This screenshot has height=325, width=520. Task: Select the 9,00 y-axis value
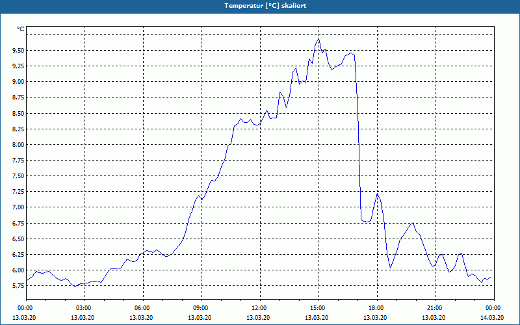pos(19,82)
